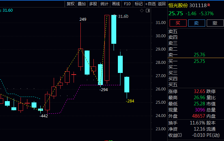Click the diamond icon above the chart
Image resolution: width=224 pixels, height=141 pixels.
point(142,10)
